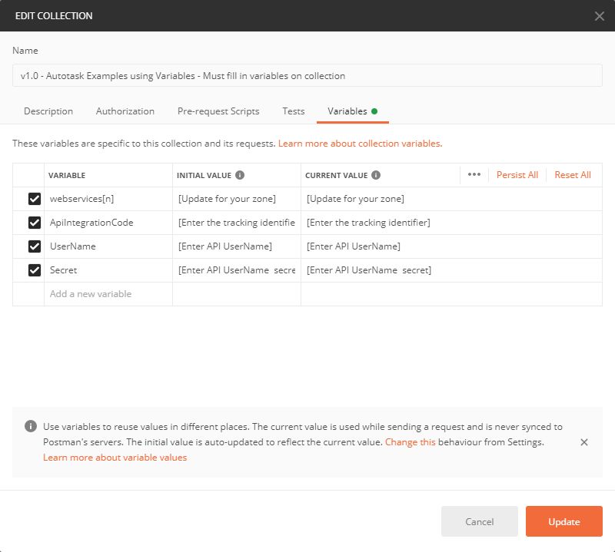The image size is (615, 552).
Task: Cancel editing the collection
Action: (479, 521)
